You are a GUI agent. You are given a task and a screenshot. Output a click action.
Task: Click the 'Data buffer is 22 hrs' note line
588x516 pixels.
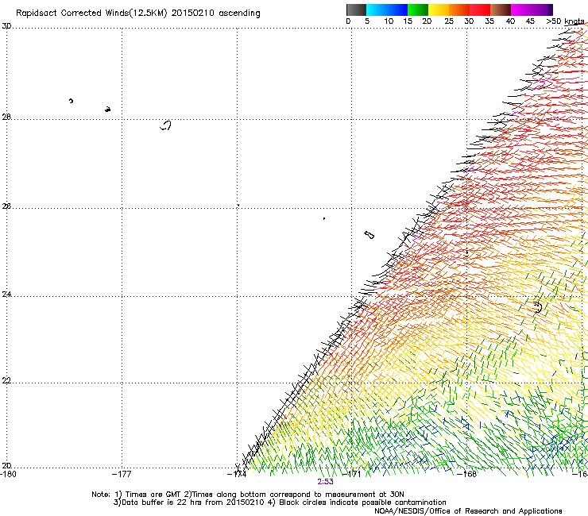pyautogui.click(x=280, y=503)
